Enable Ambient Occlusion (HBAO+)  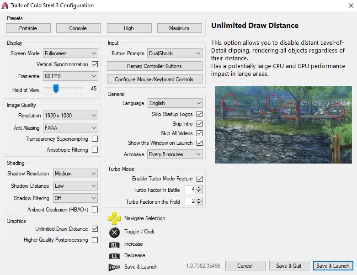click(x=95, y=210)
